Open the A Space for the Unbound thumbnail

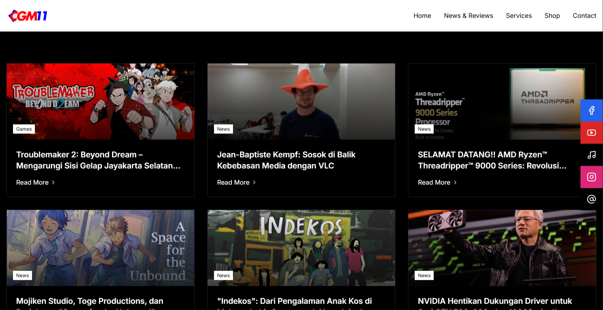(x=101, y=248)
